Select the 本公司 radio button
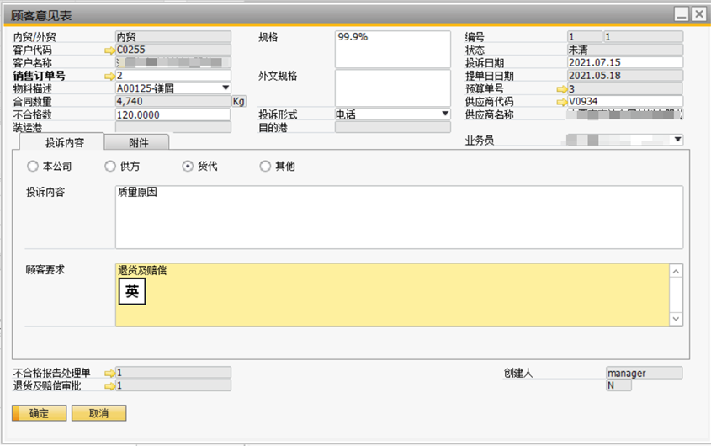 click(x=33, y=166)
